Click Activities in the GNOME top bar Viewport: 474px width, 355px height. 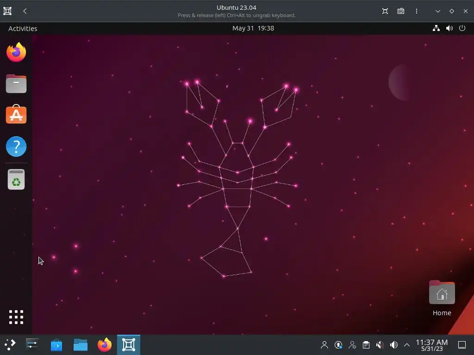[x=23, y=28]
